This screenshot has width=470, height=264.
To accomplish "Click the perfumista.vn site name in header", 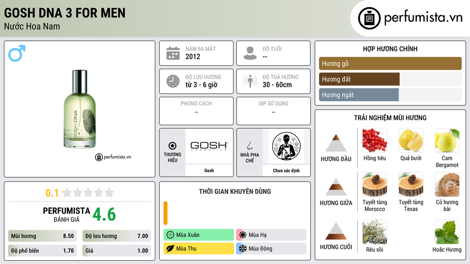I will click(x=423, y=17).
